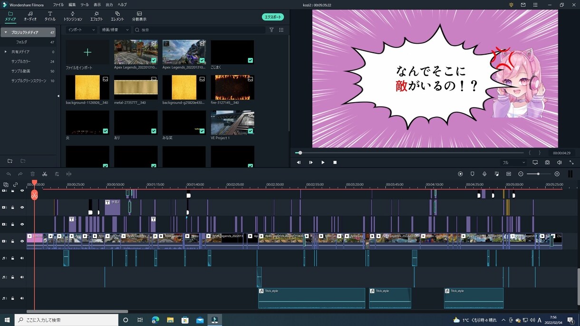Add a new folder in media panel

(x=10, y=161)
